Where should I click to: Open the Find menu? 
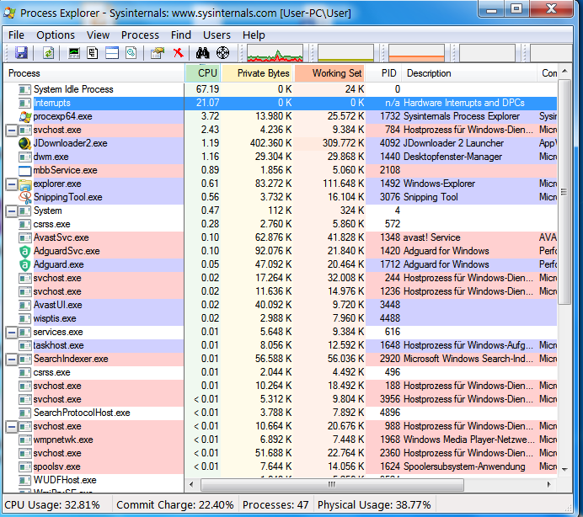[x=180, y=35]
